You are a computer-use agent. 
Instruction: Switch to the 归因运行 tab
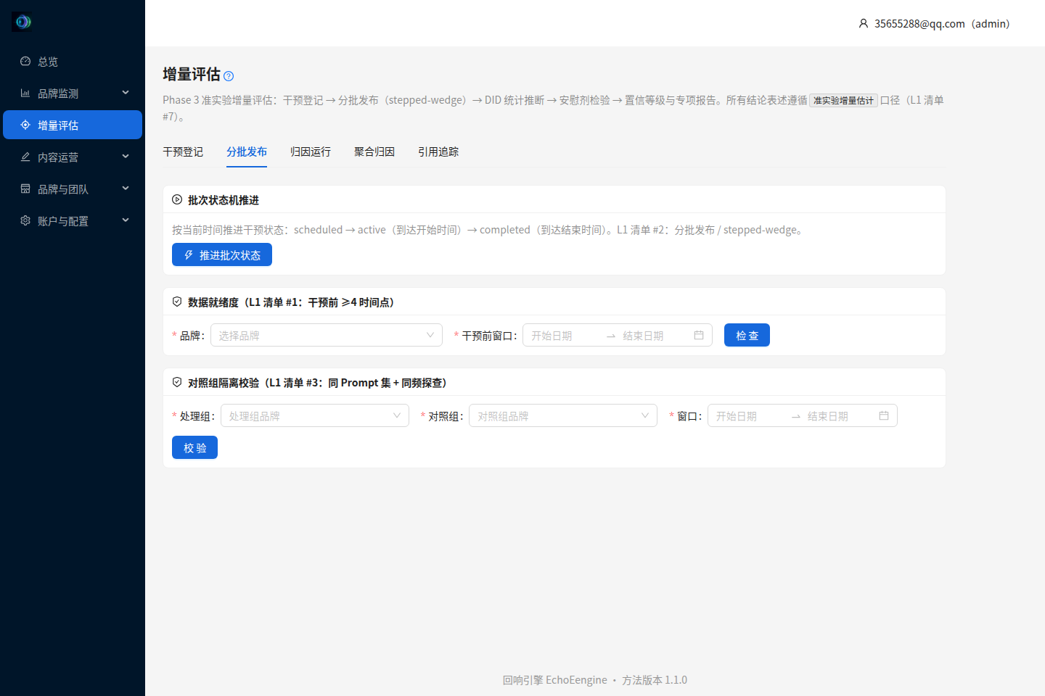[311, 152]
